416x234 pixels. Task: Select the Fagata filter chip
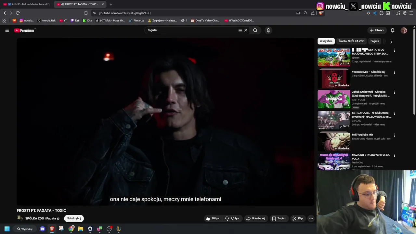[x=375, y=41]
